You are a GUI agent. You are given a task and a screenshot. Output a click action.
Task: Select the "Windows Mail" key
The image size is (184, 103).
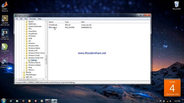33,46
